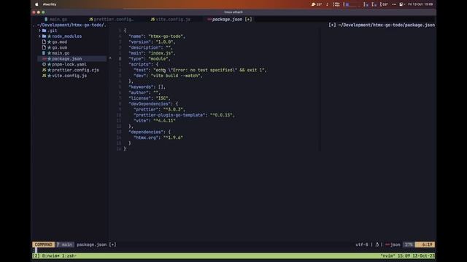467x262 pixels.
Task: Click the package.json npm icon in tree
Action: [44, 59]
